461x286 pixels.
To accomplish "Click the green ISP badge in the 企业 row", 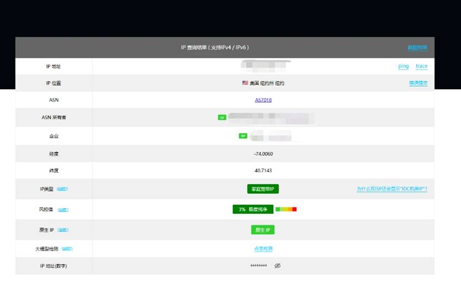I will pyautogui.click(x=243, y=136).
